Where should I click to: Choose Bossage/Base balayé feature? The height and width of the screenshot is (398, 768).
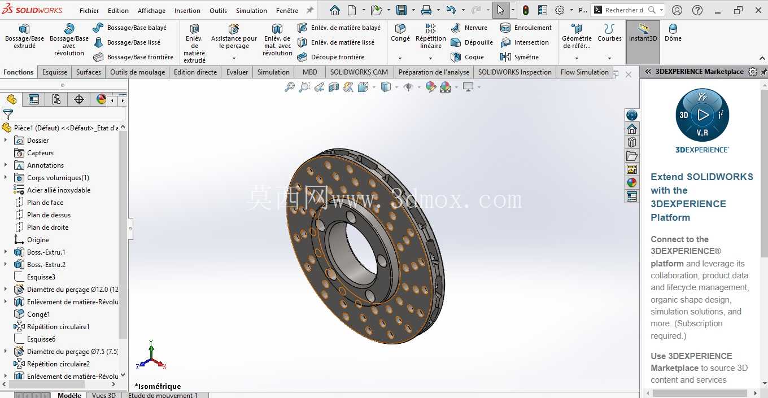tap(130, 28)
